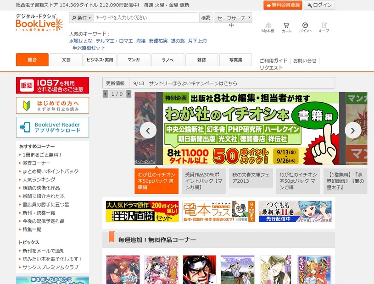Image resolution: width=374 pixels, height=284 pixels.
Task: Open sidebar link 書店員の勝手に五つ星
Action: (x=45, y=205)
